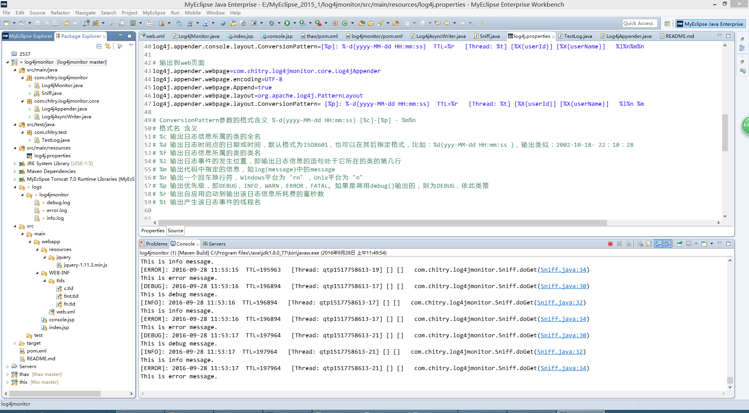Click the green Run button icon

287,23
